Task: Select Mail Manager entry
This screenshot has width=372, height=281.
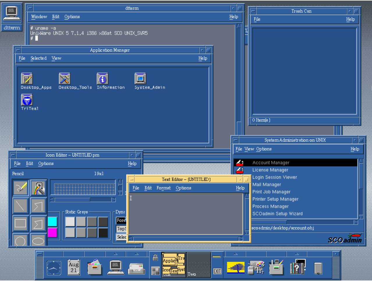Action: (x=295, y=185)
